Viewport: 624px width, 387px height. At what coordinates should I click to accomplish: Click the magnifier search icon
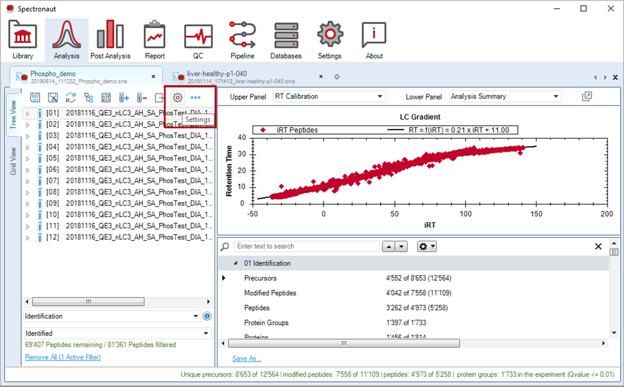coord(225,246)
